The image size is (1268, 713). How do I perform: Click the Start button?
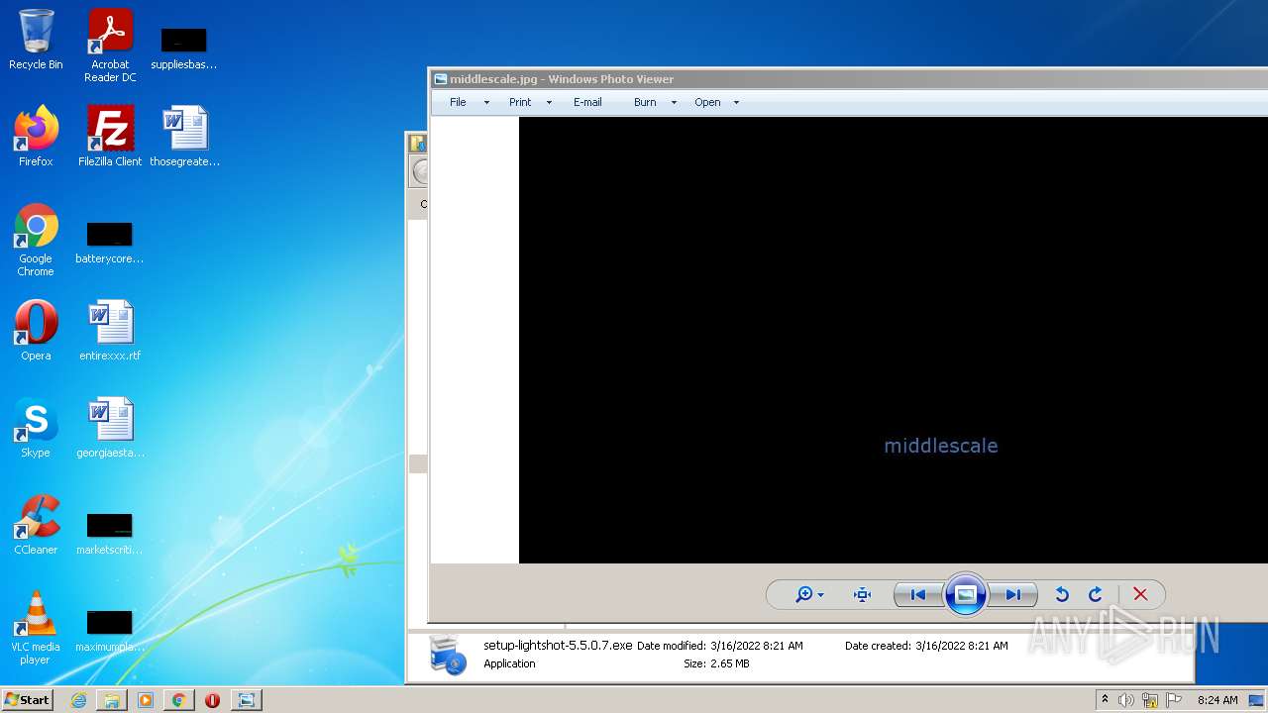[x=28, y=699]
